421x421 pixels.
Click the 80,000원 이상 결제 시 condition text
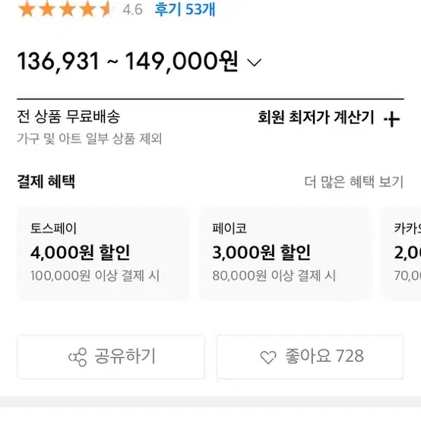[274, 276]
